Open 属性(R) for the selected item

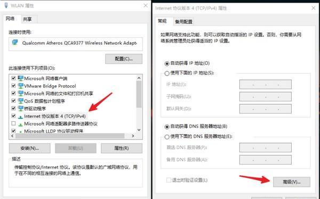(x=122, y=148)
